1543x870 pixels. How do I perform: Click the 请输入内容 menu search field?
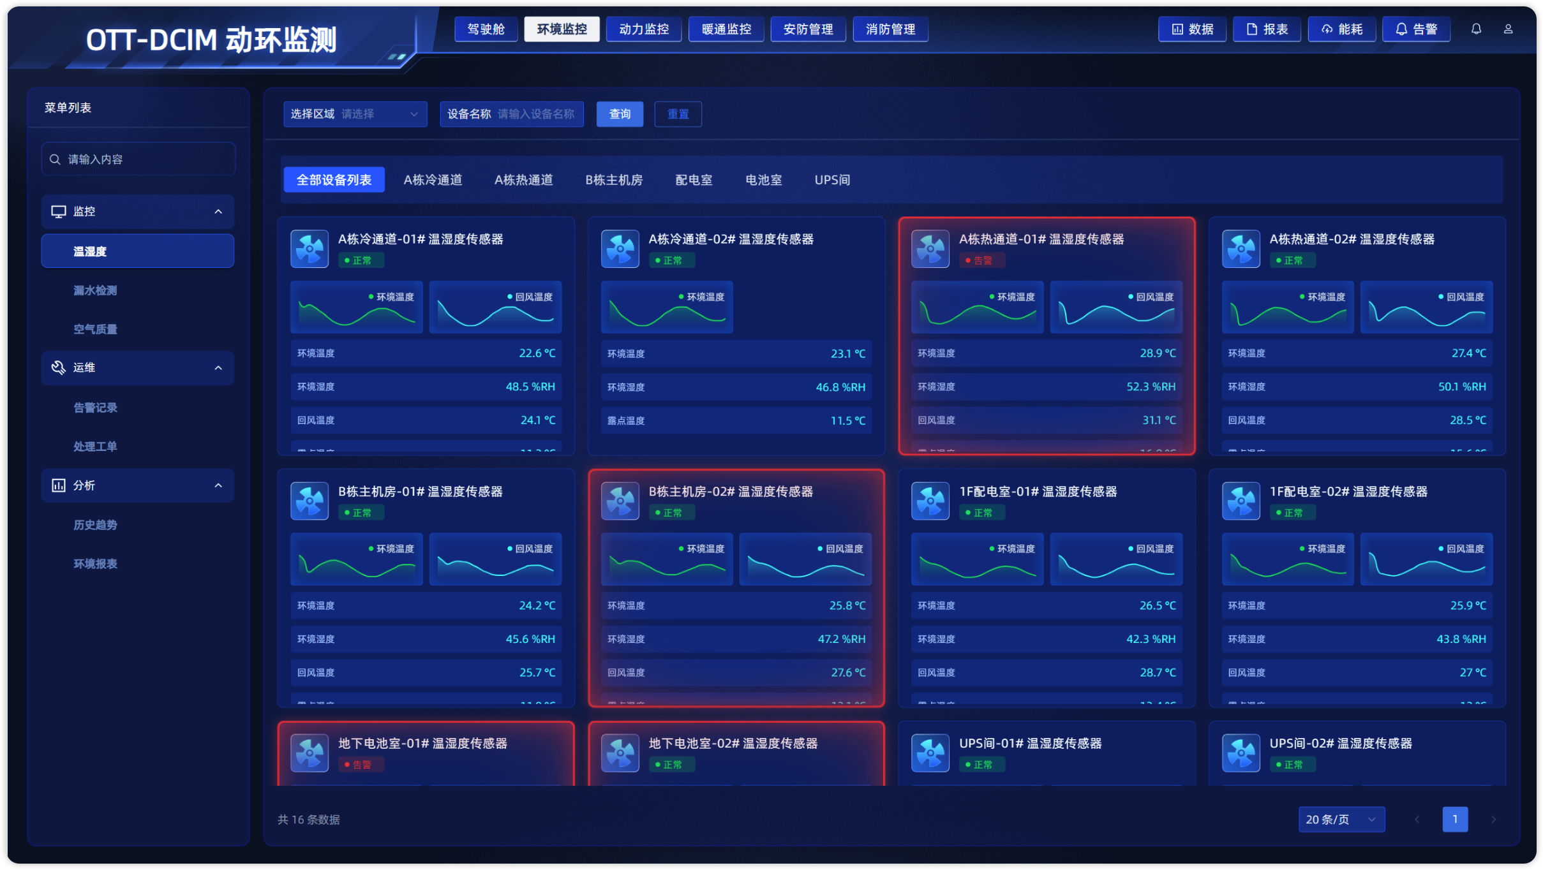[x=138, y=159]
